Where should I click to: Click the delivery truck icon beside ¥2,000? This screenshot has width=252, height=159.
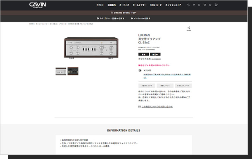(140, 70)
